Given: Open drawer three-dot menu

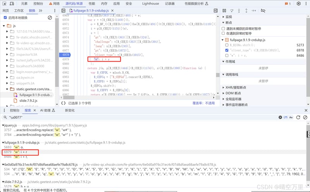Looking at the screenshot, I should (4, 110).
